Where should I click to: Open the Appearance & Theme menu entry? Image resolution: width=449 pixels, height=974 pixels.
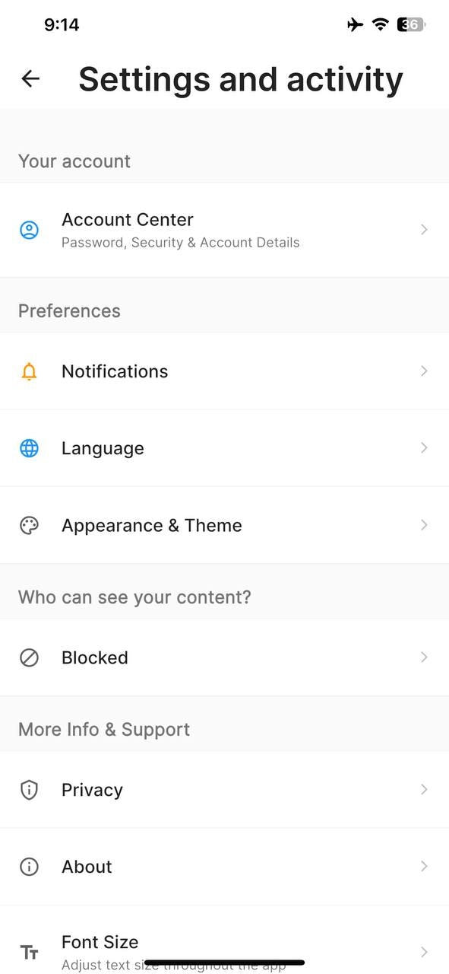pyautogui.click(x=151, y=525)
